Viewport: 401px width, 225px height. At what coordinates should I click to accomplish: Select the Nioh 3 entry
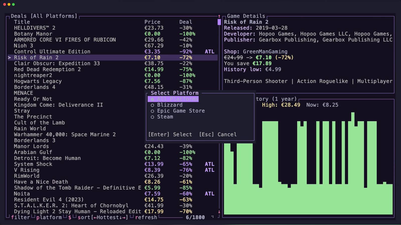pyautogui.click(x=113, y=46)
